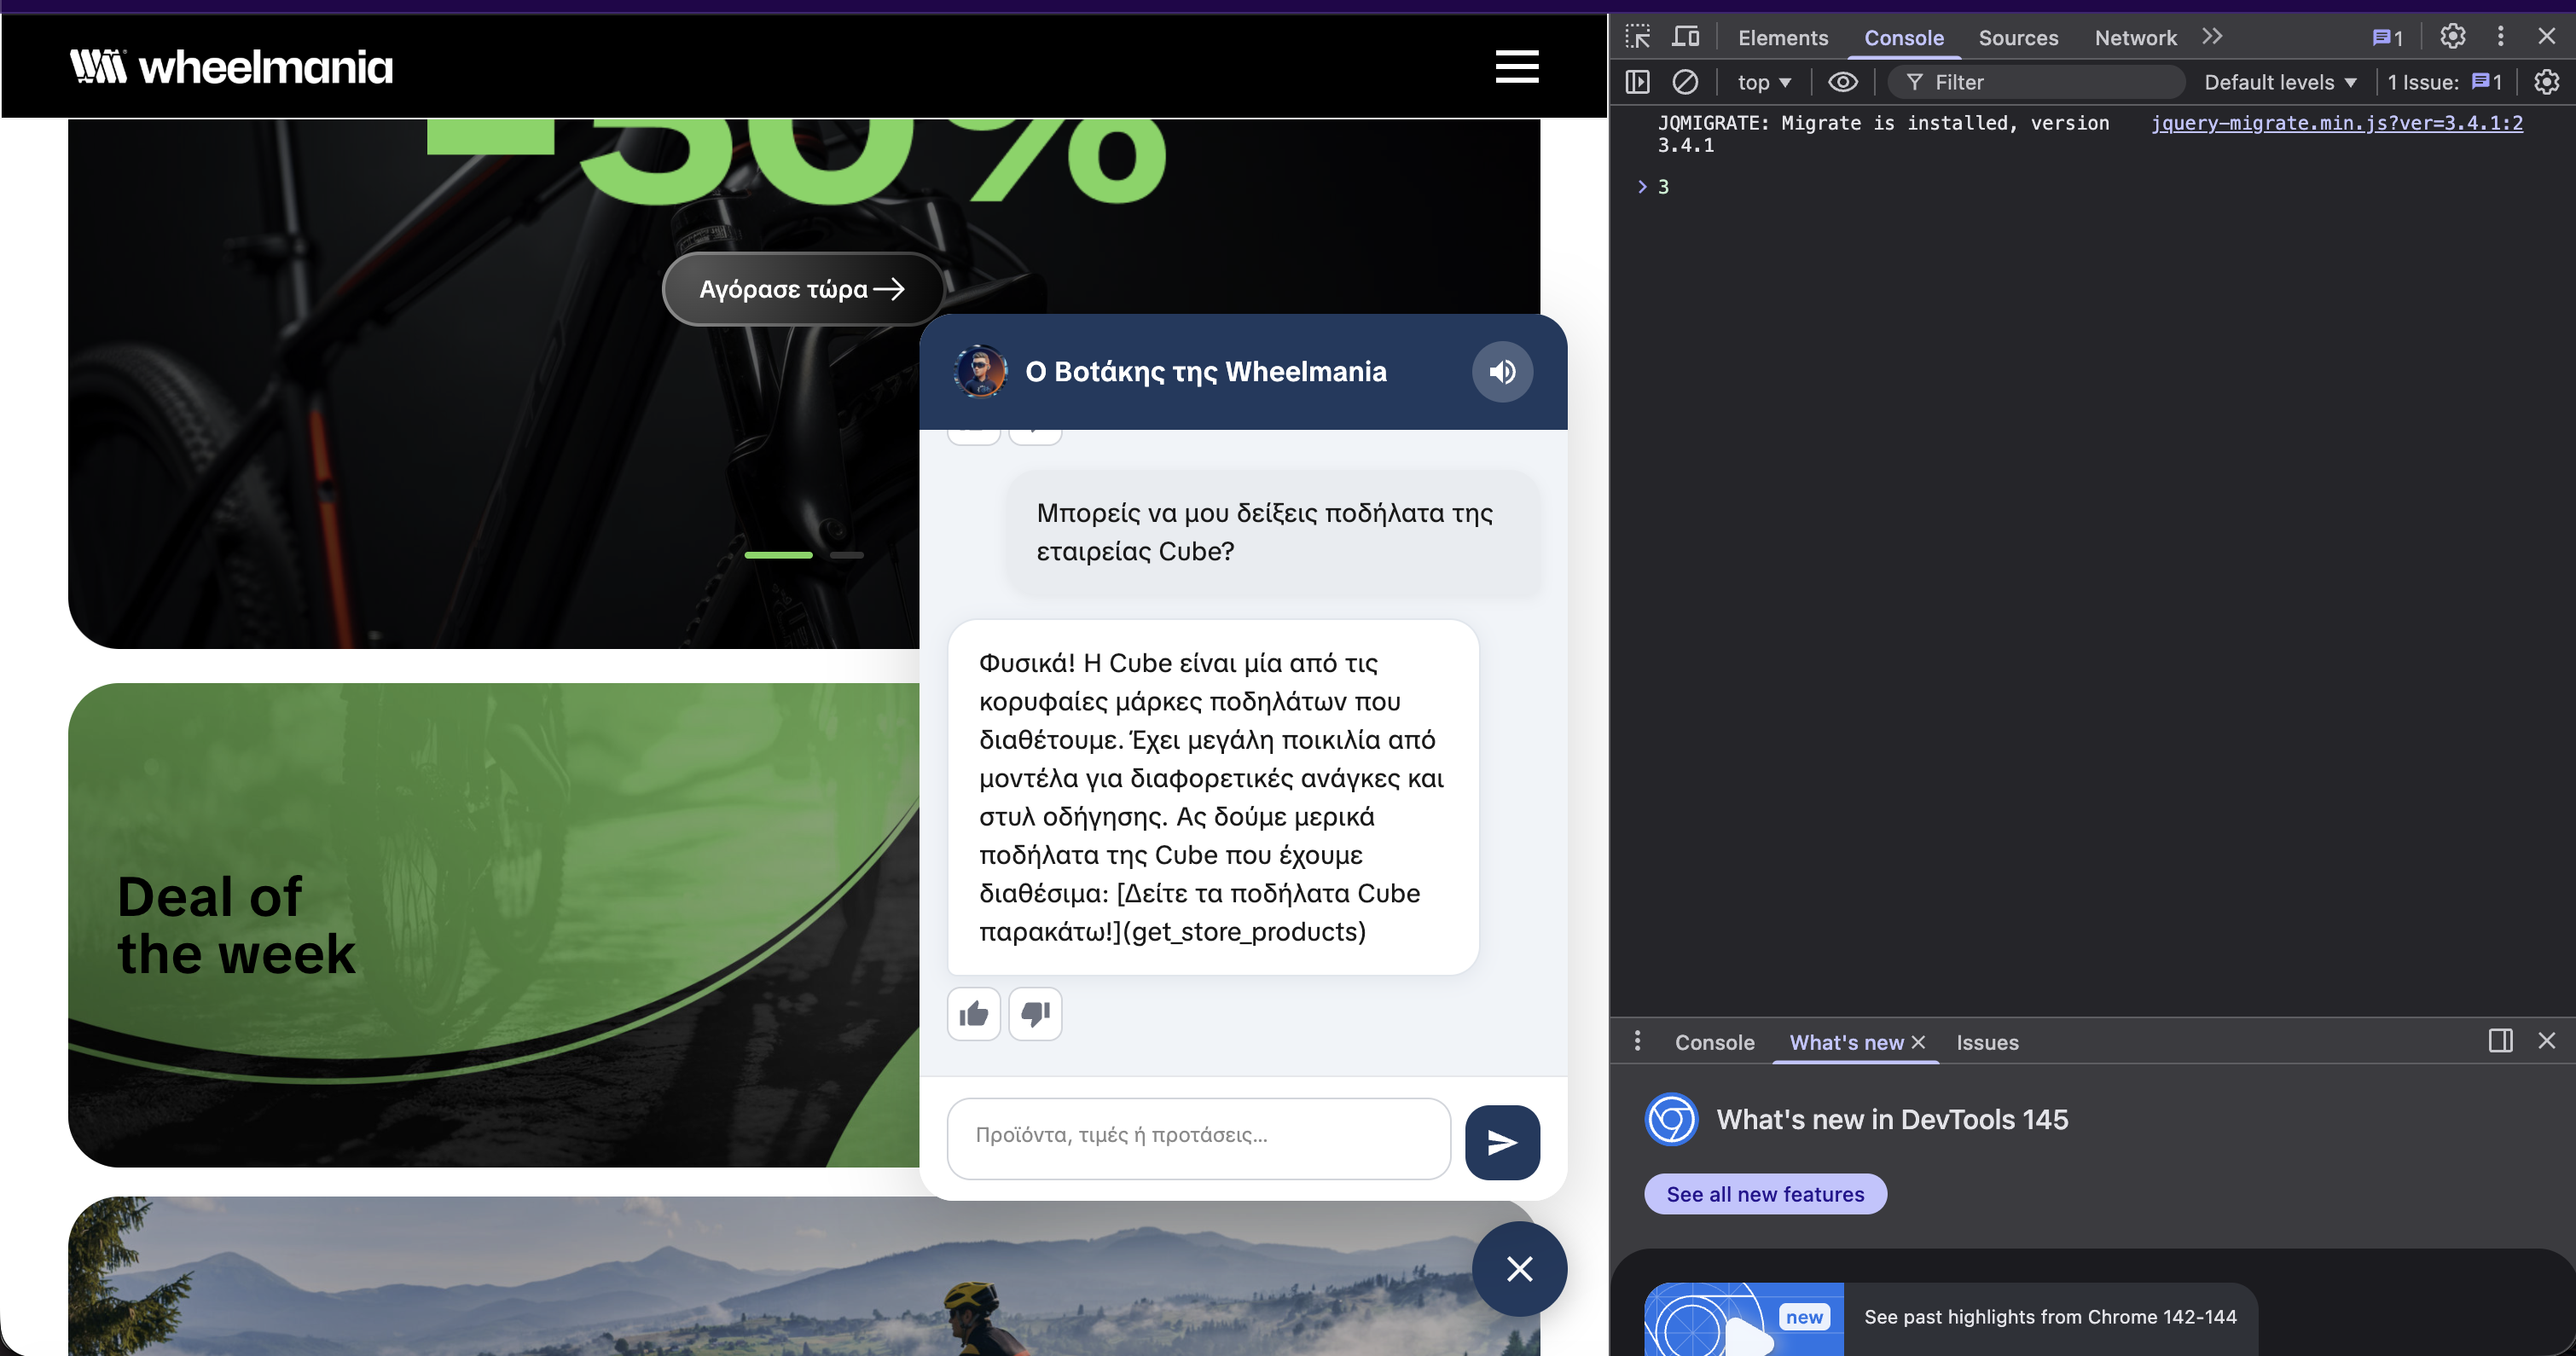Close the chatbot with round X button

pyautogui.click(x=1518, y=1268)
